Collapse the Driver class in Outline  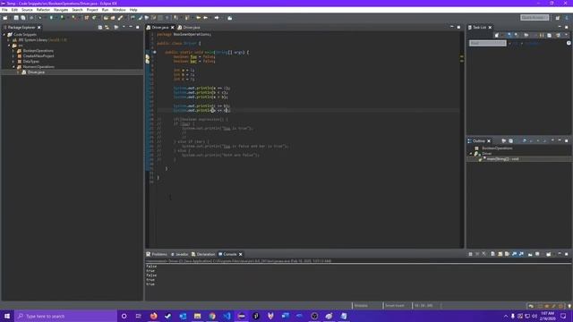pyautogui.click(x=471, y=154)
